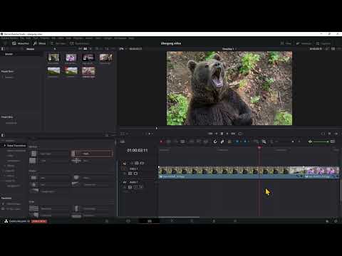Switch to the Cut page tab

tap(128, 221)
